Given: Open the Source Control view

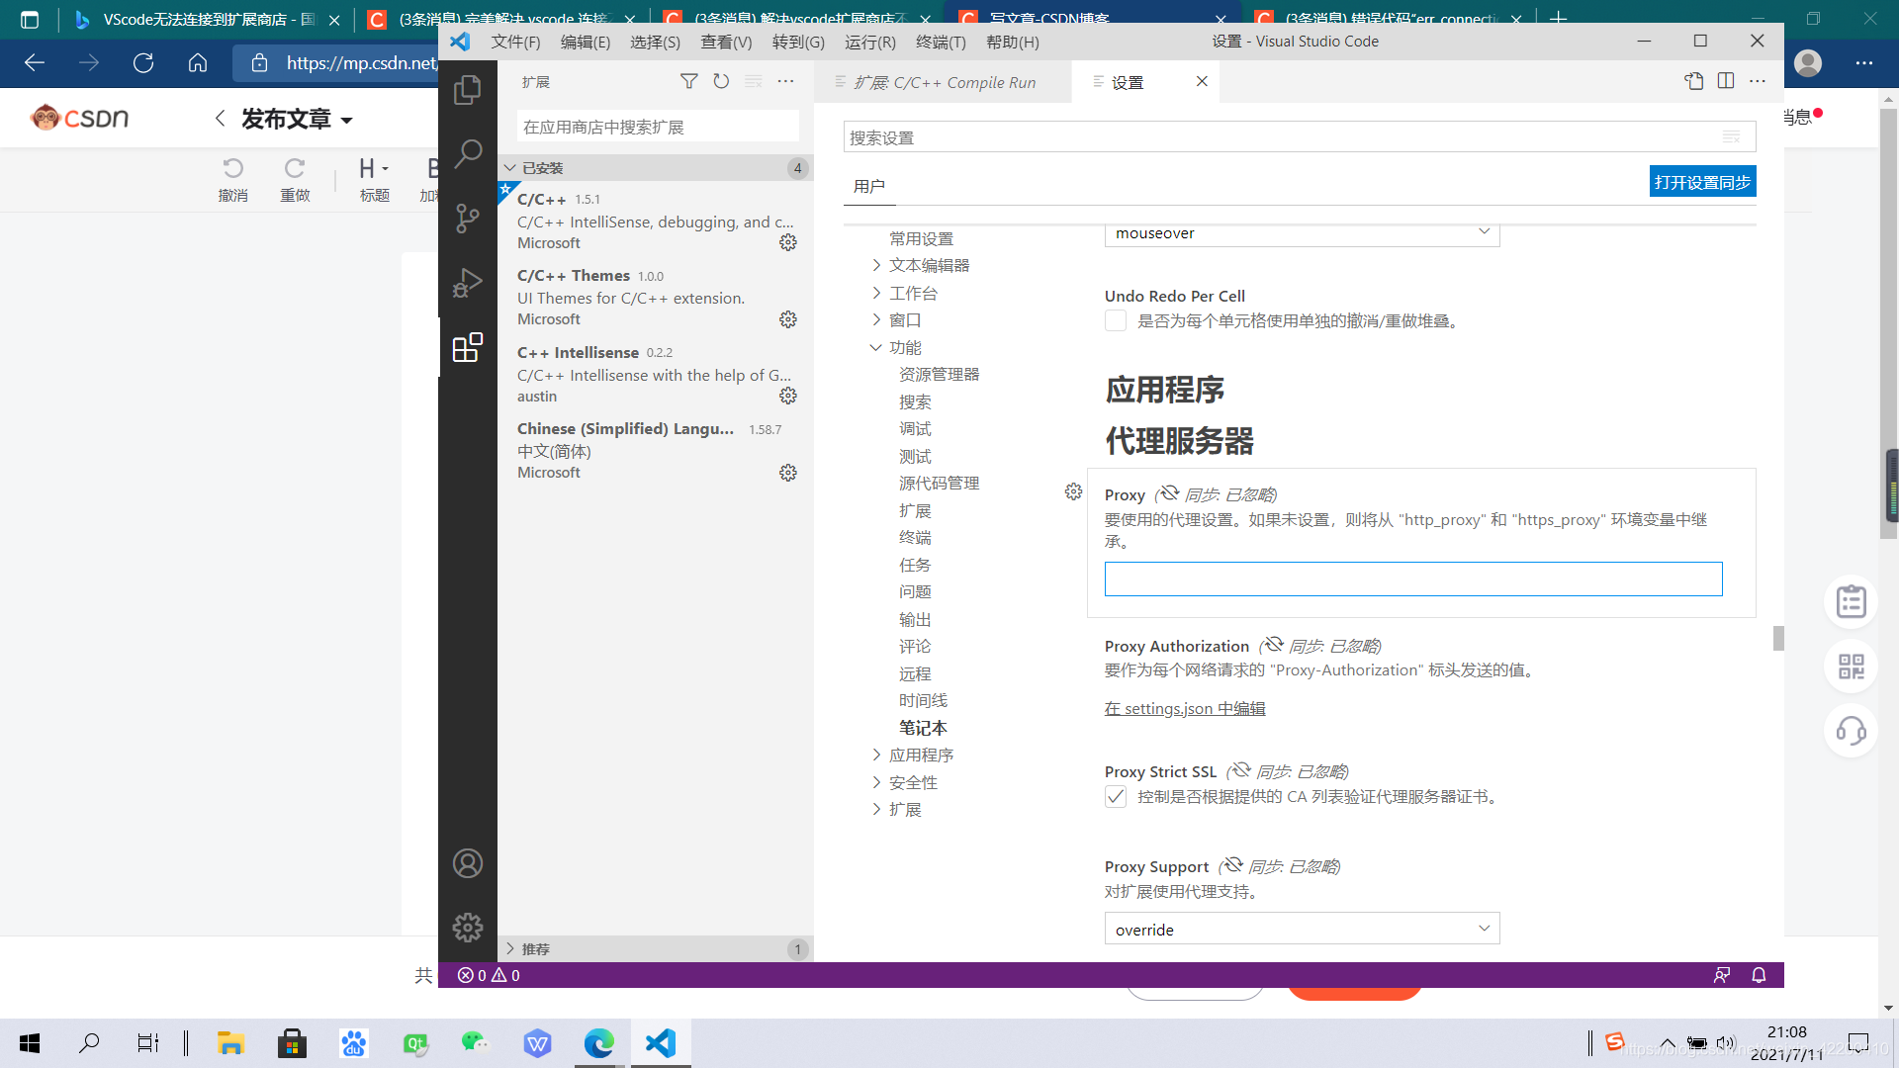Looking at the screenshot, I should tap(467, 218).
